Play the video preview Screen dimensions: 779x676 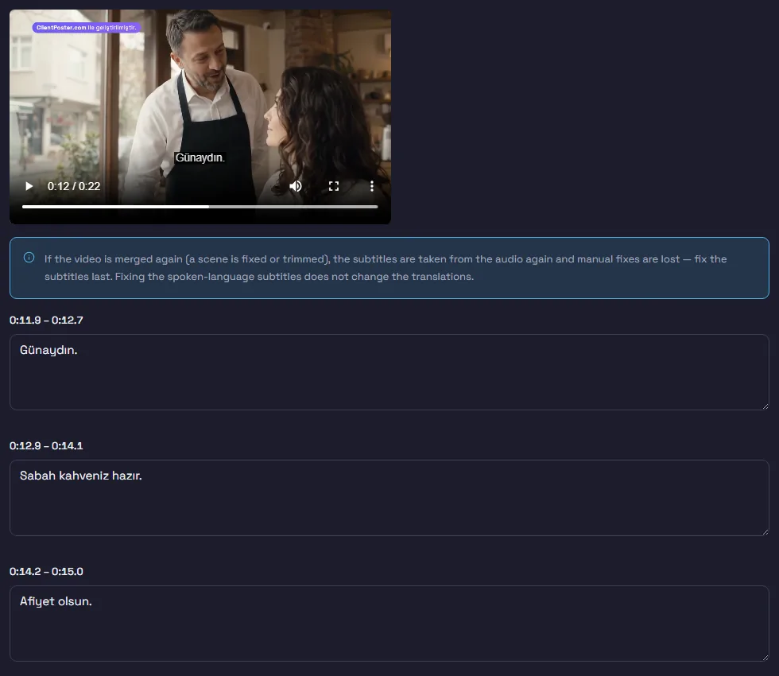pos(29,186)
